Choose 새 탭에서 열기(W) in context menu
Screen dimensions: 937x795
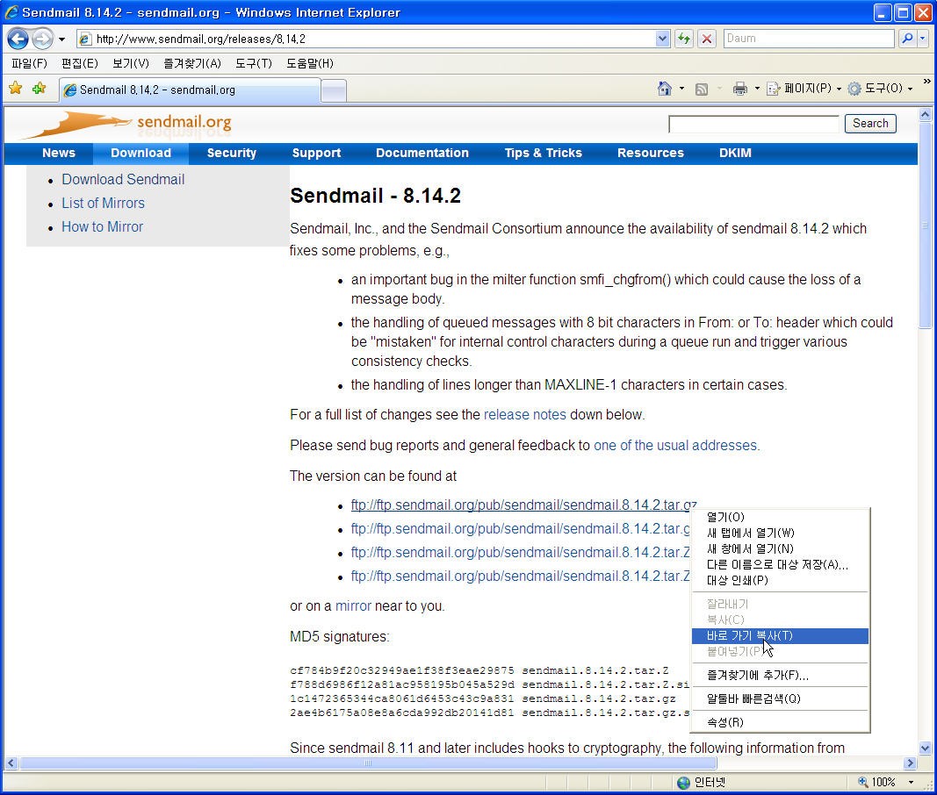coord(780,533)
